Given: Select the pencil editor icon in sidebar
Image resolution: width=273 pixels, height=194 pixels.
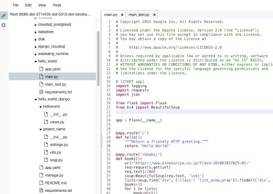Looking at the screenshot, I should [4, 15].
